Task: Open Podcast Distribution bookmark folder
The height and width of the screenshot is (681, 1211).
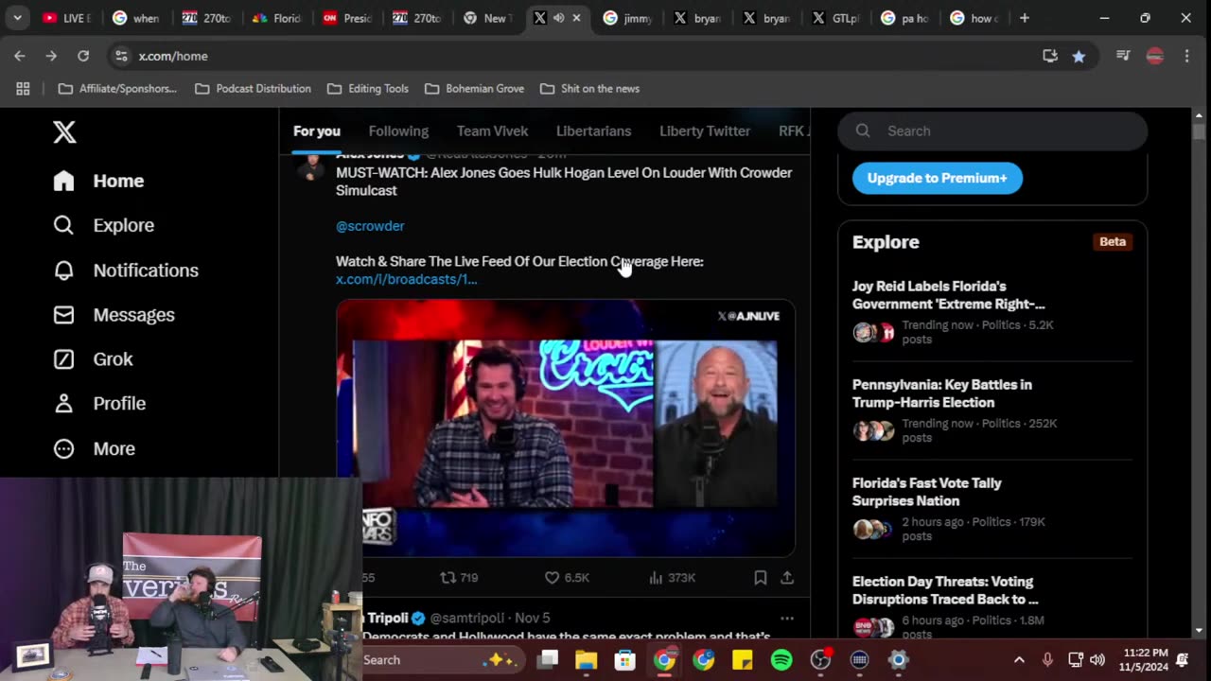Action: tap(253, 88)
